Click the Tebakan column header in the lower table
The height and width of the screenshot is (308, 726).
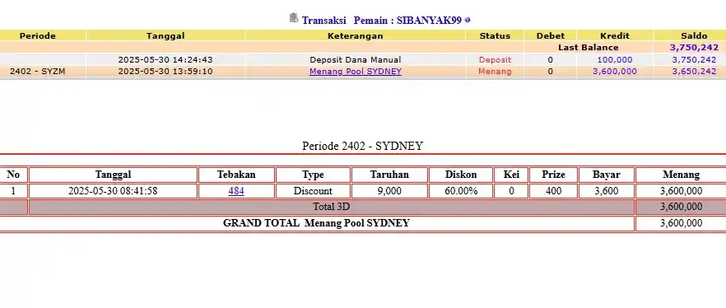tap(236, 175)
